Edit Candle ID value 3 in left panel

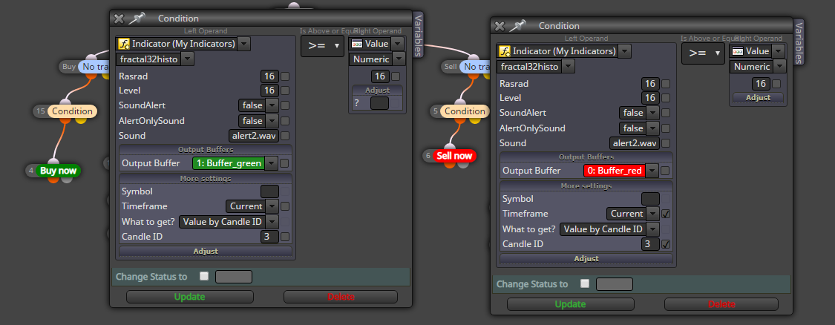point(269,237)
